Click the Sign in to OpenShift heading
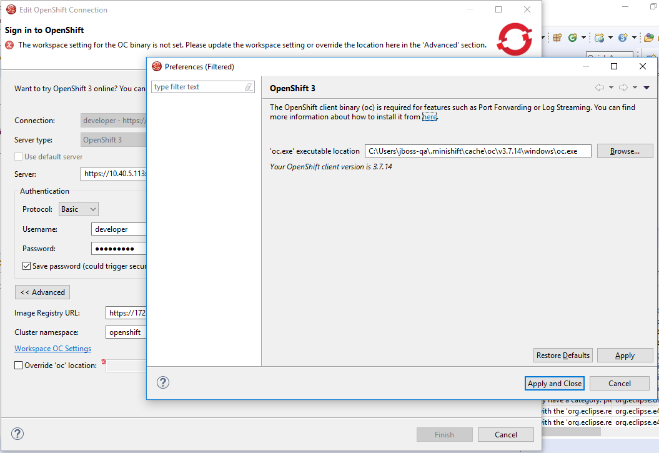659x453 pixels. pyautogui.click(x=44, y=30)
